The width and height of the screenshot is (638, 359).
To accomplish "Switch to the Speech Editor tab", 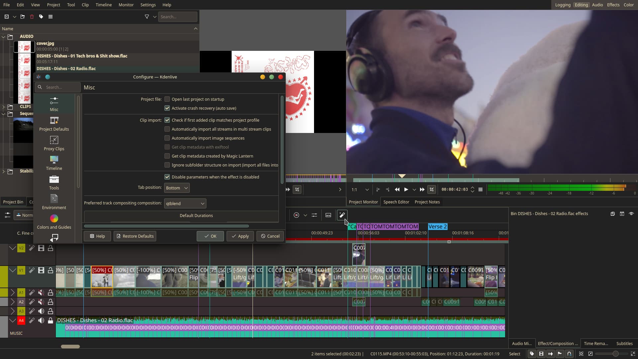I will [396, 202].
